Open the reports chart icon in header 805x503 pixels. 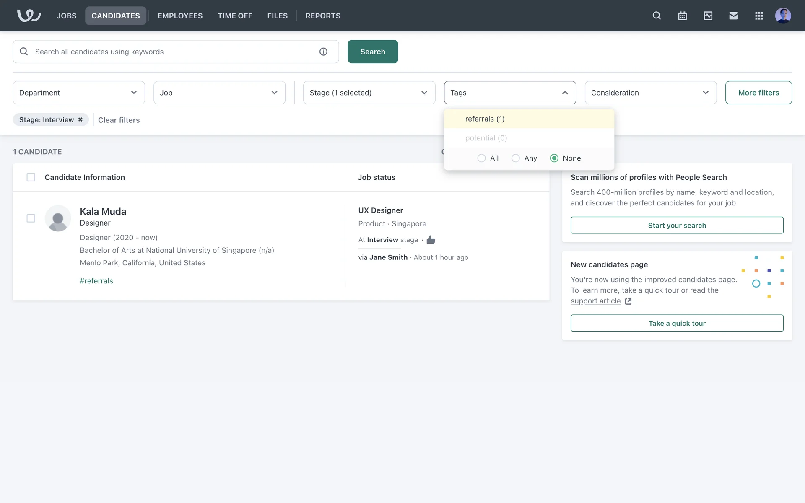click(708, 16)
